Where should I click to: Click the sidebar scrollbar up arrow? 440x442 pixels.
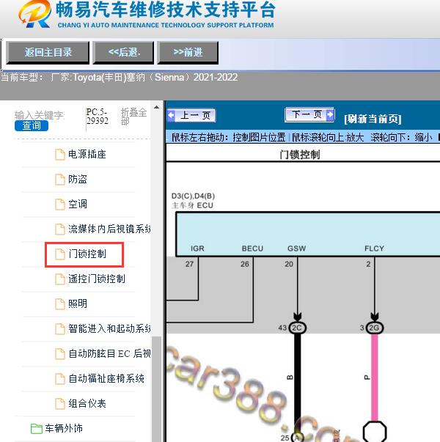[156, 108]
